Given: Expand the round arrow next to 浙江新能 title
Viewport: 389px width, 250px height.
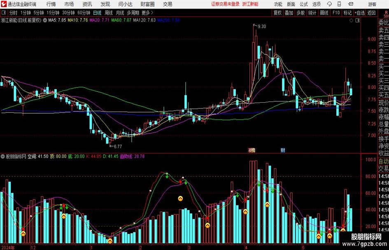Looking at the screenshot, I should coord(45,20).
